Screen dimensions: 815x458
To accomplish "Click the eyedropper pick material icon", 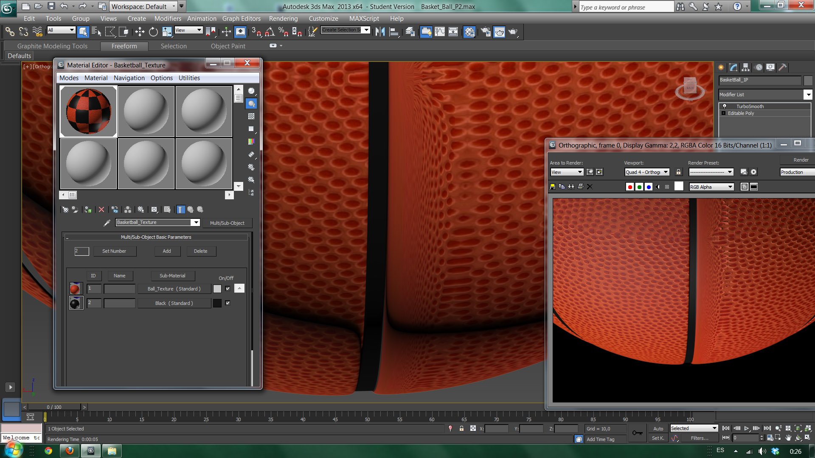I will coord(107,223).
